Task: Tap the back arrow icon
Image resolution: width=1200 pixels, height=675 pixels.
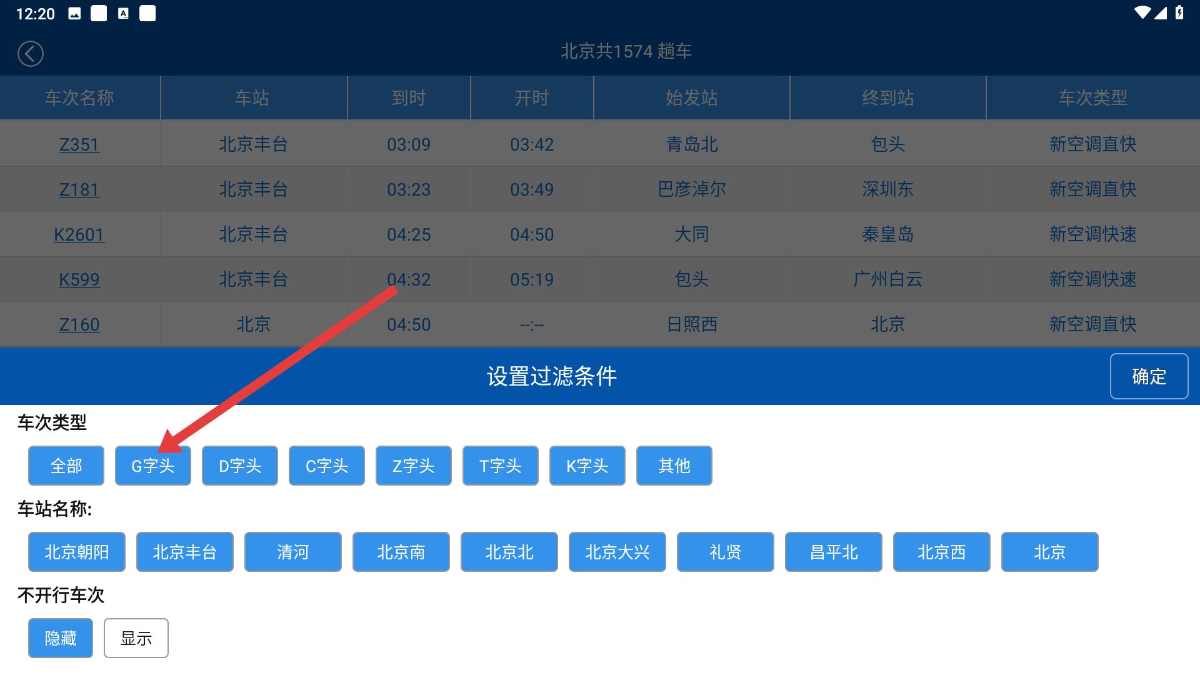Action: pos(30,54)
